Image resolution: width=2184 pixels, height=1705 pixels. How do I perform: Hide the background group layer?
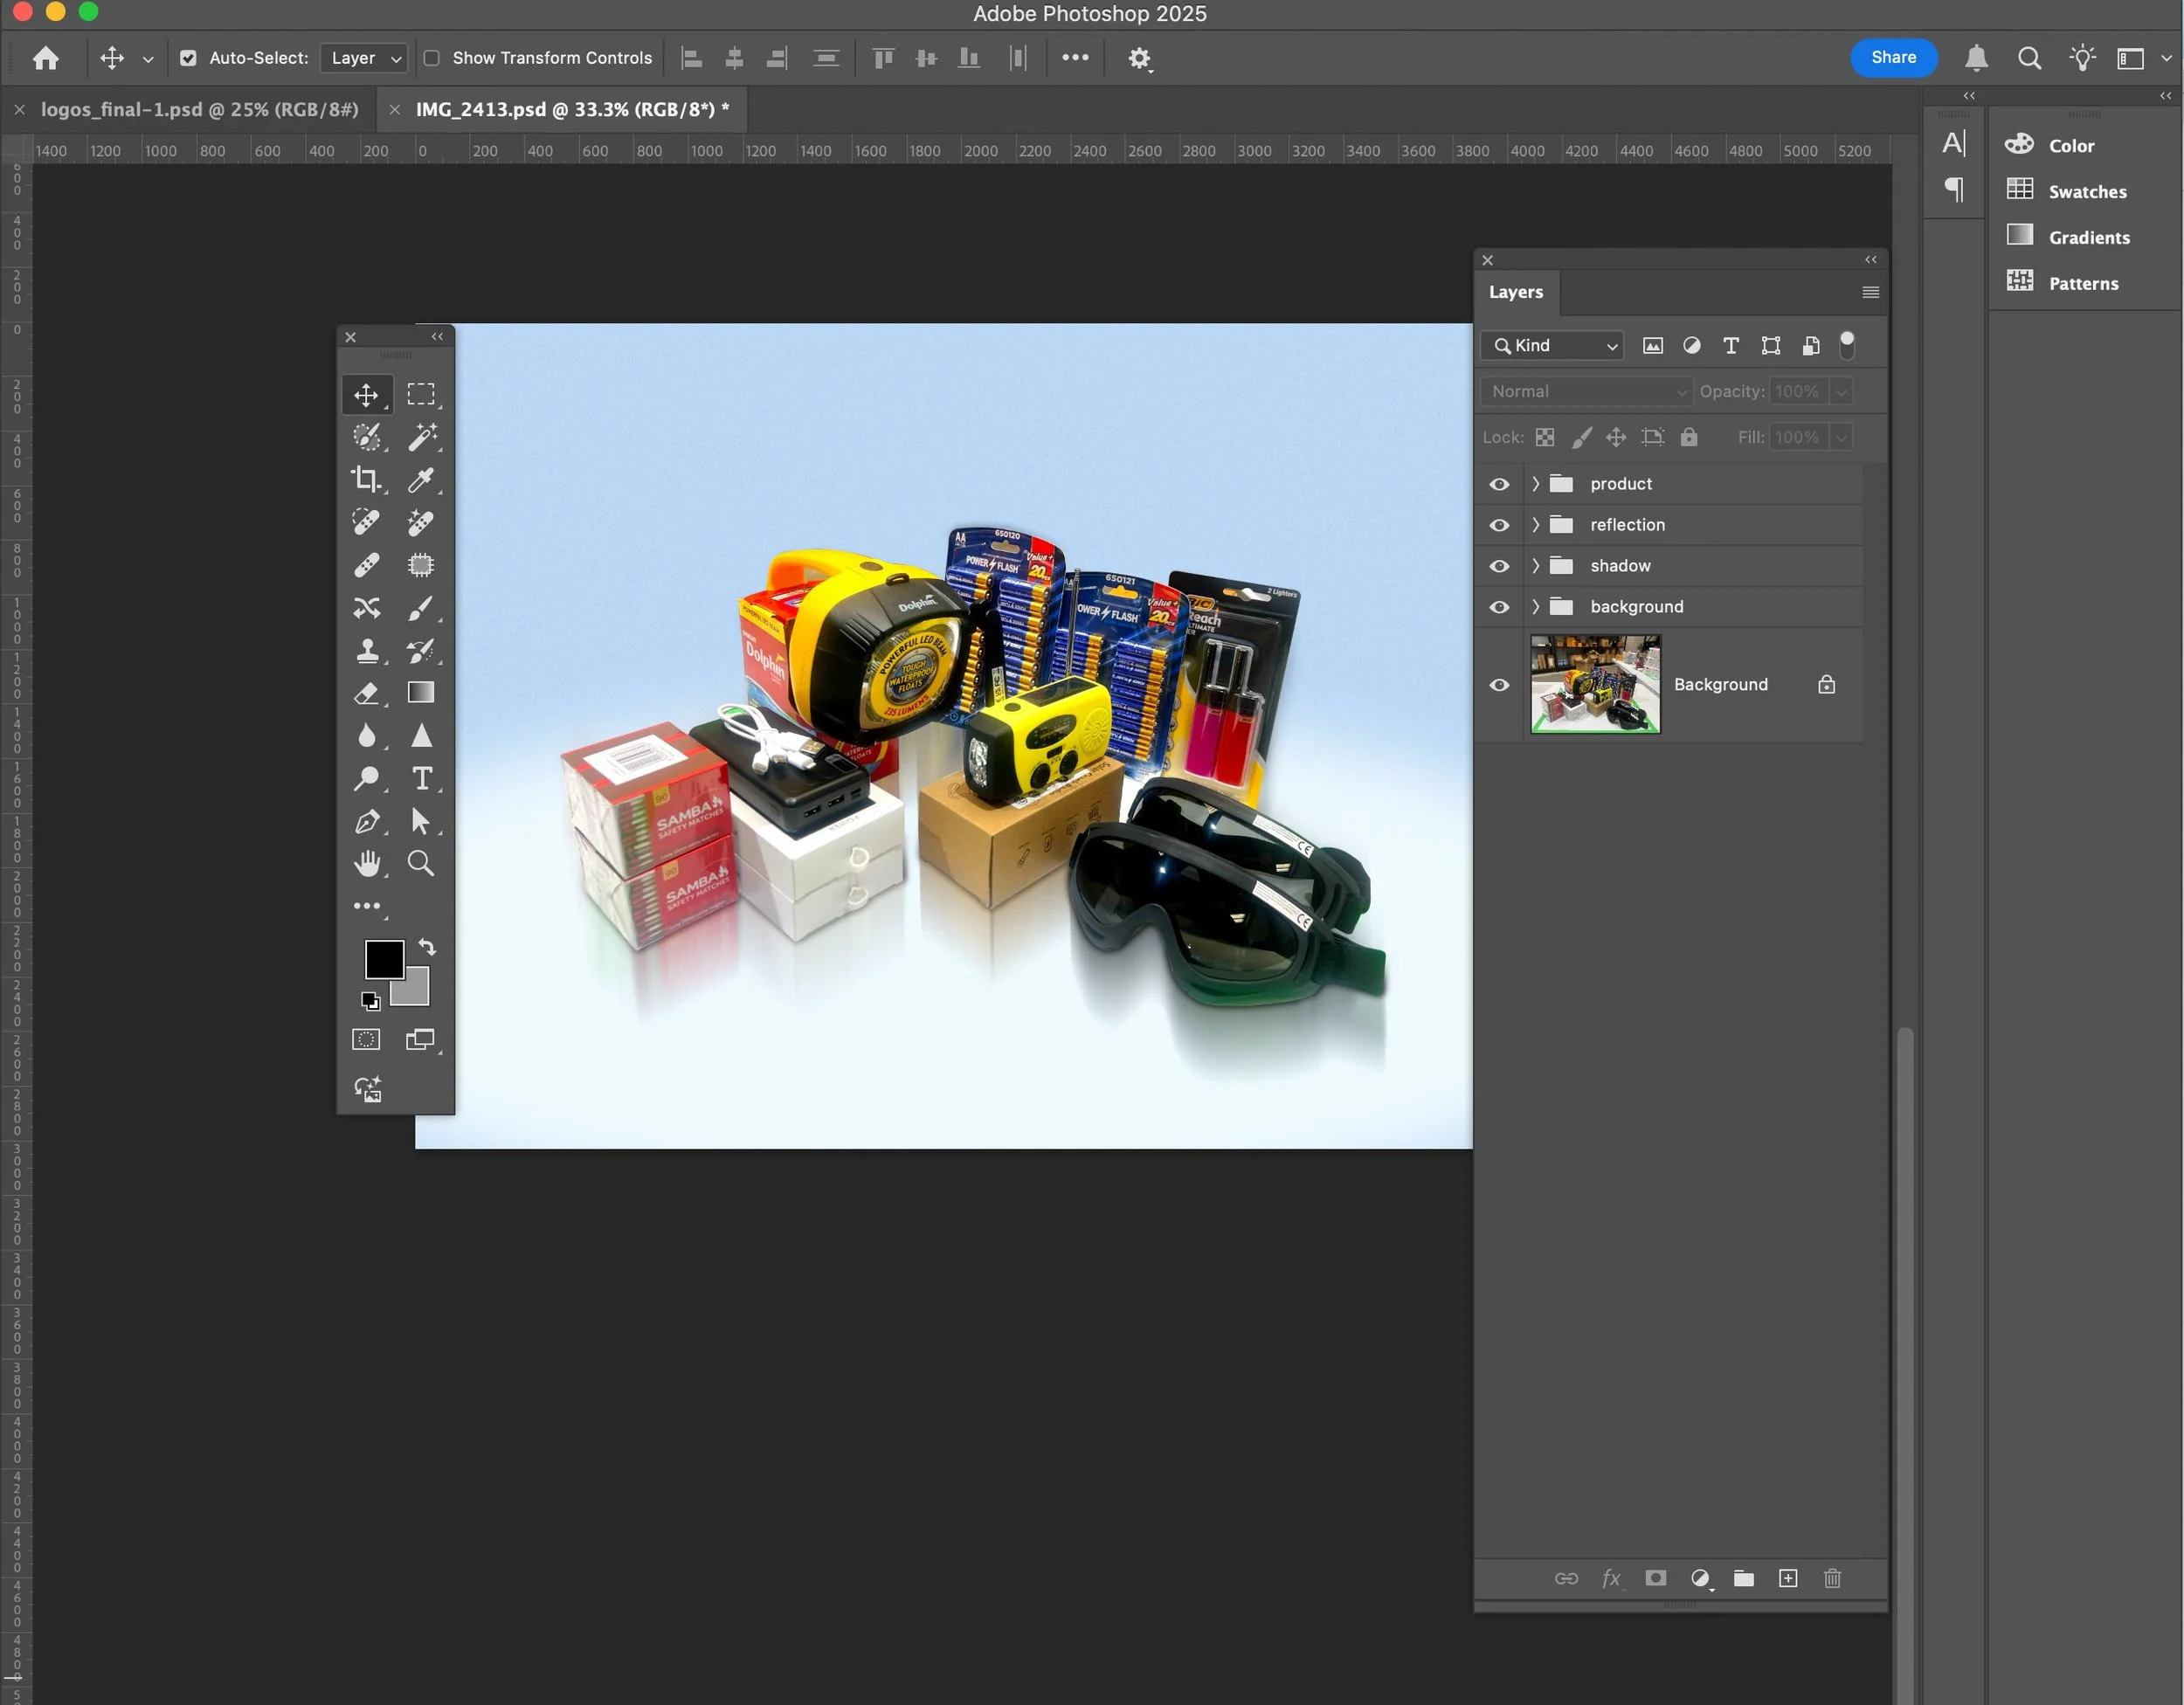point(1499,607)
